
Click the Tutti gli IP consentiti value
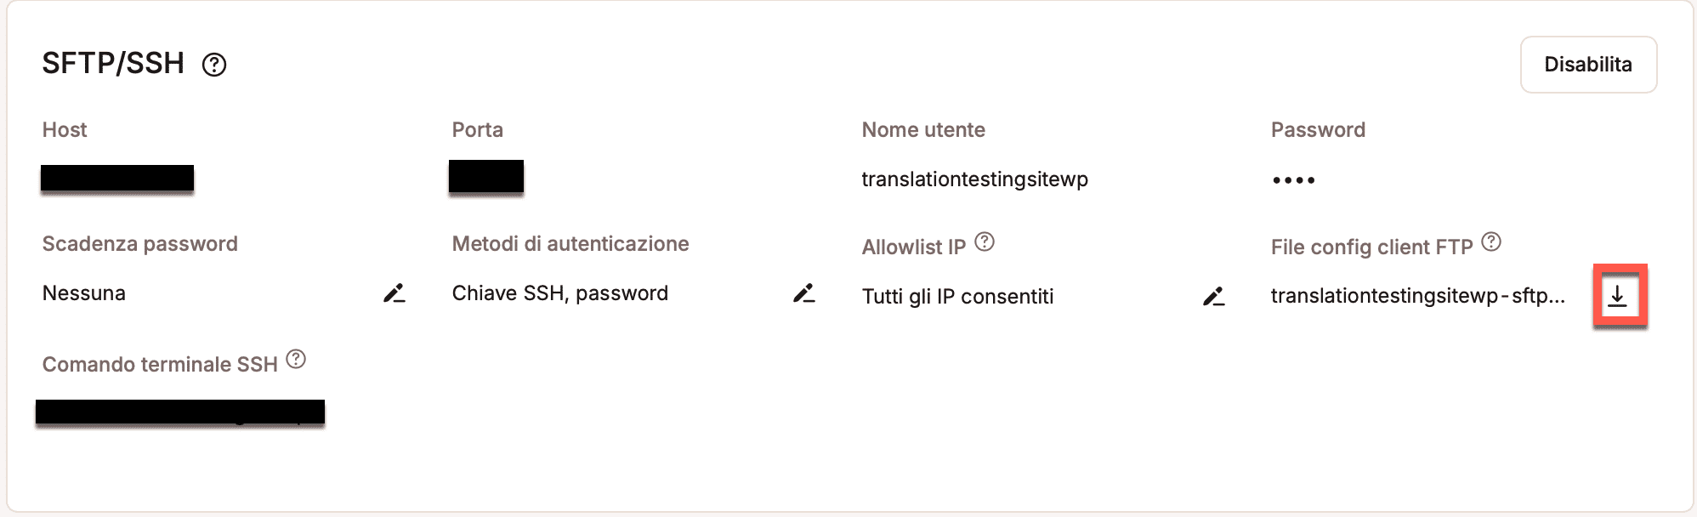click(957, 297)
